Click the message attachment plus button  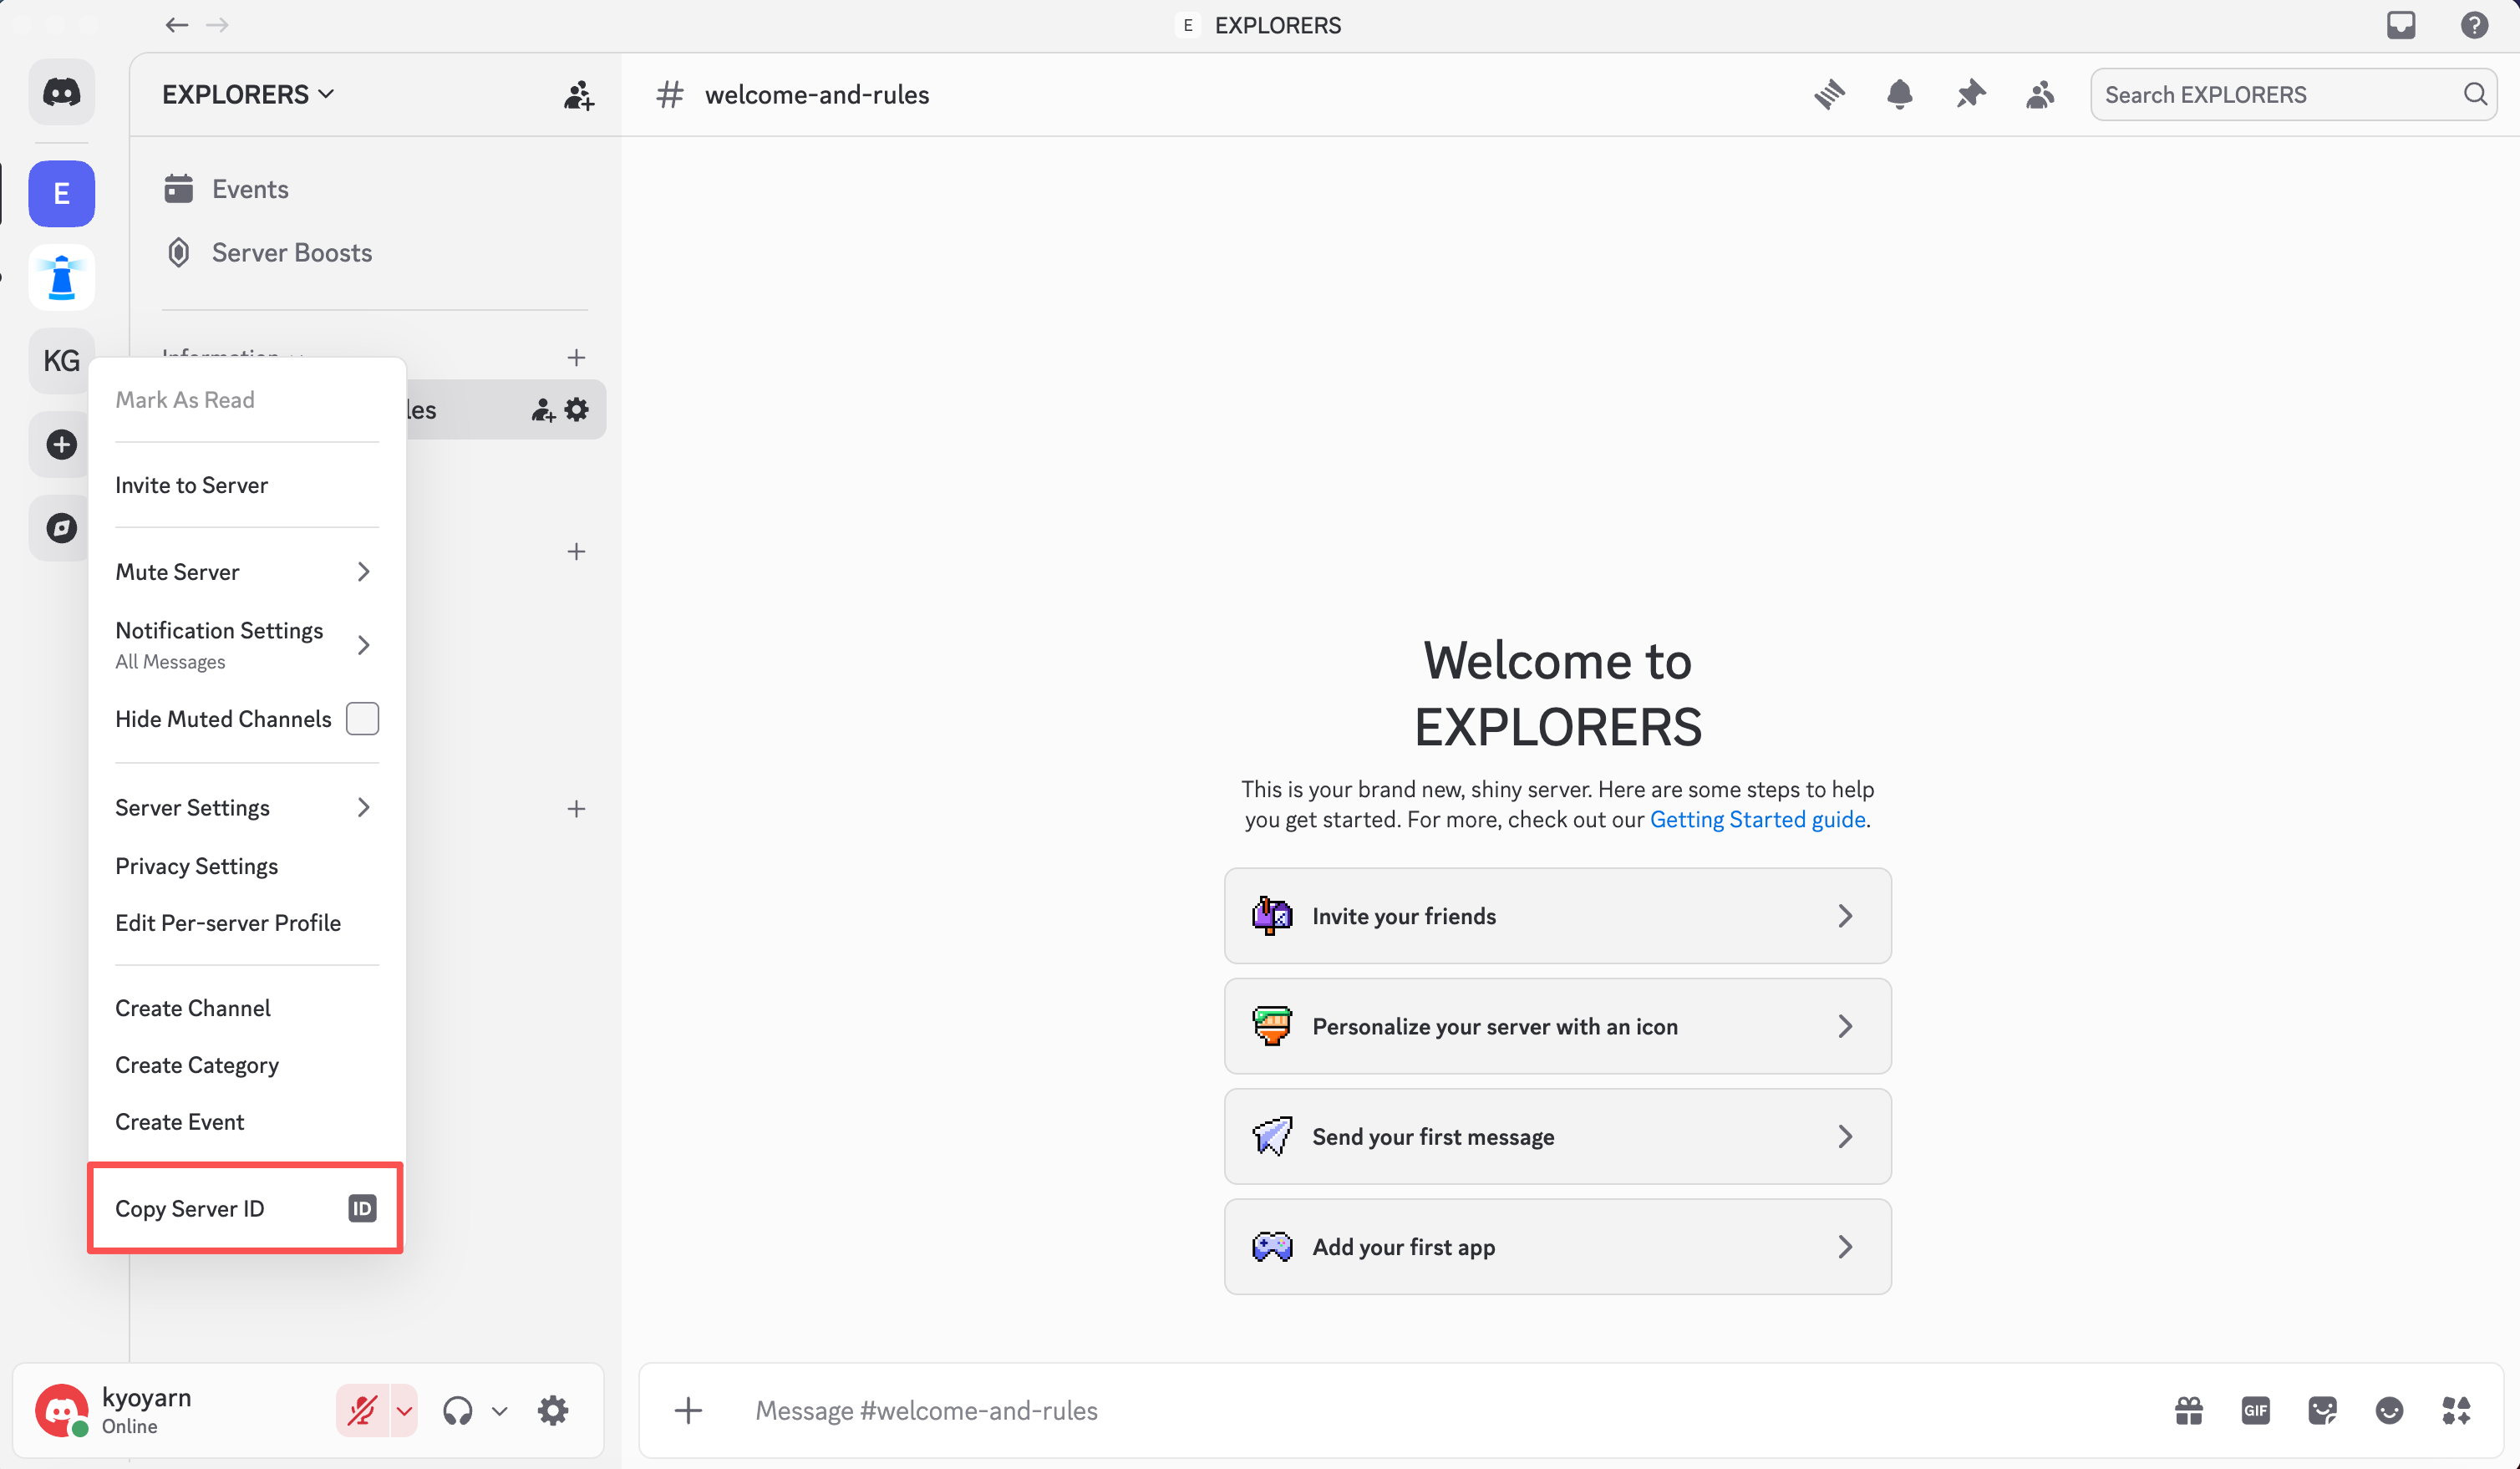pos(688,1410)
